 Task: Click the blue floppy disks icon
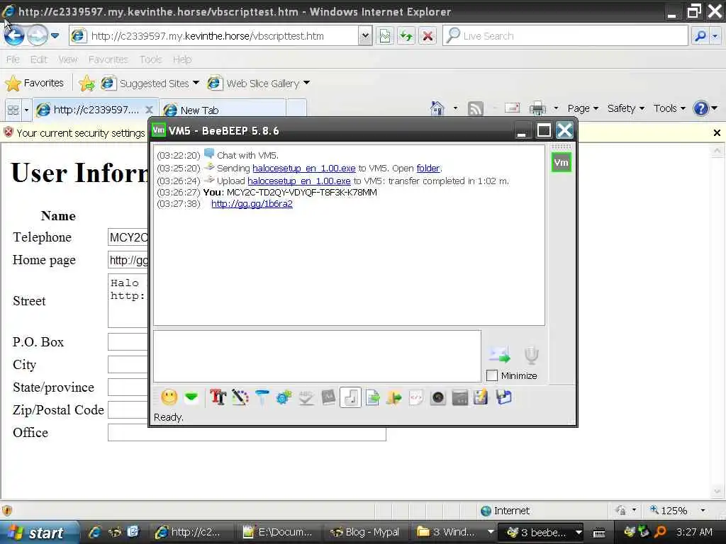[504, 397]
